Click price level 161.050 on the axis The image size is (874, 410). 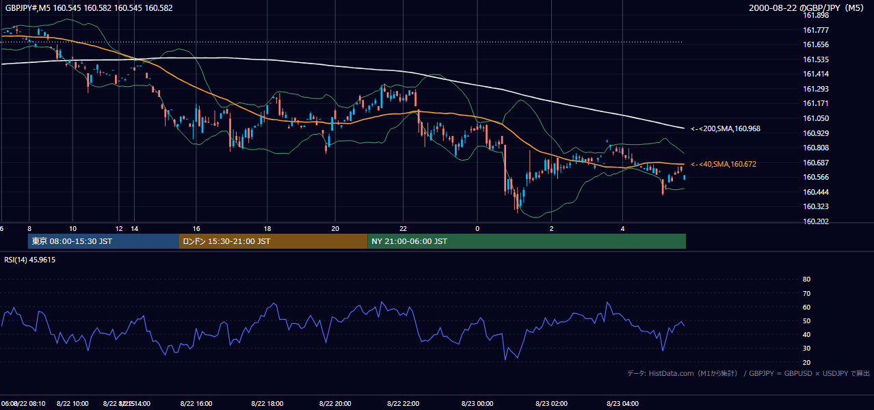pos(815,118)
